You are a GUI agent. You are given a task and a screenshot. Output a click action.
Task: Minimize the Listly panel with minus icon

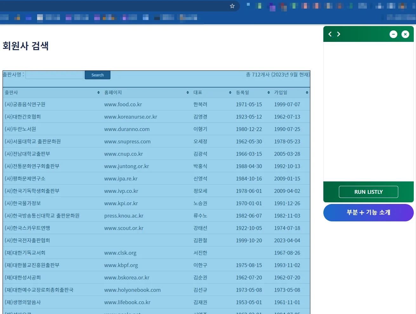pos(393,34)
